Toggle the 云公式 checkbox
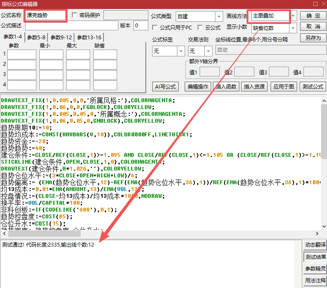Viewport: 327px width, 288px height. [200, 27]
